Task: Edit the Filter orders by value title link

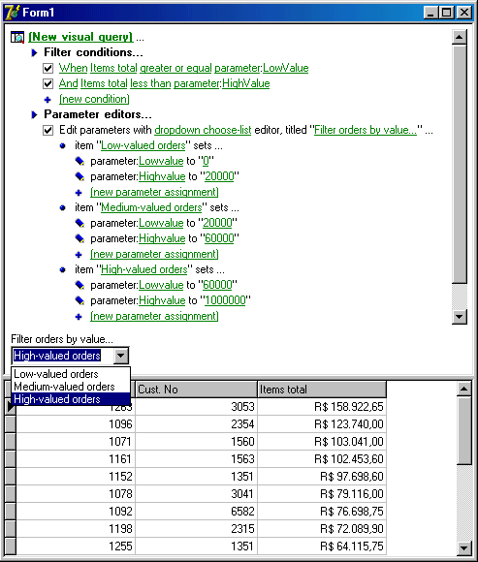Action: pos(366,130)
